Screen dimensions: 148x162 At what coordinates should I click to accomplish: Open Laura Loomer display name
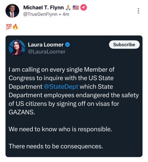coord(46,45)
